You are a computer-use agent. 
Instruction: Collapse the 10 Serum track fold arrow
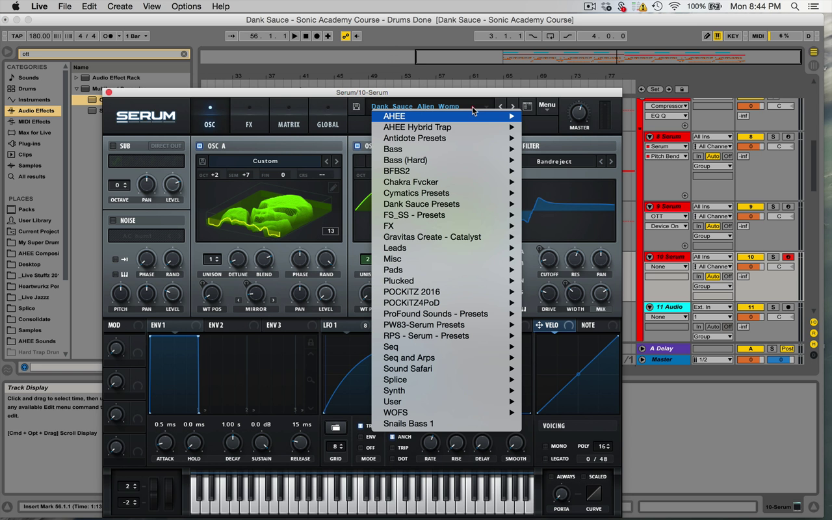[649, 257]
